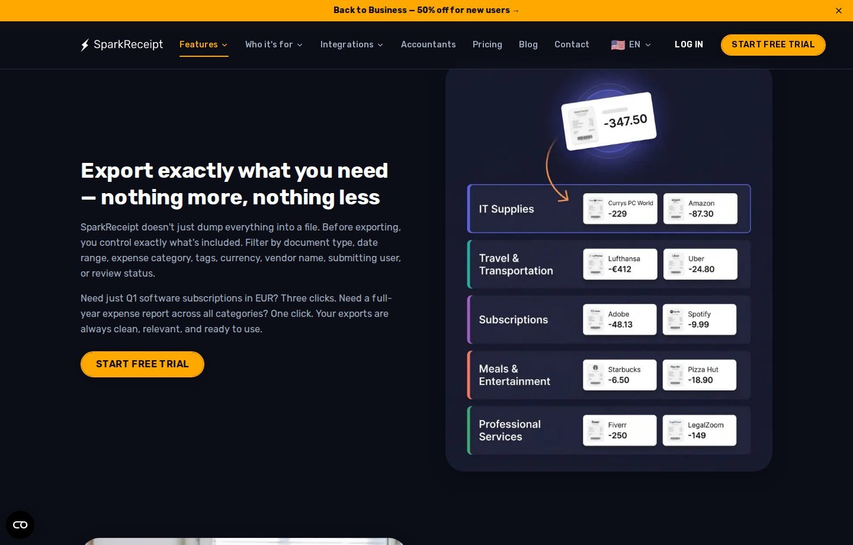This screenshot has width=853, height=545.
Task: Open the Pricing page
Action: pos(488,45)
